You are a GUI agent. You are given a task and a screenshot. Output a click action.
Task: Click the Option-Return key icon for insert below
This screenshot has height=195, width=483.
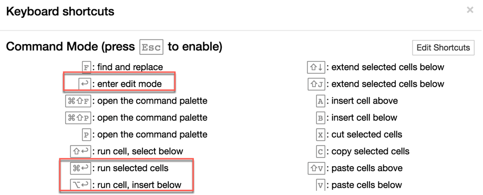click(x=81, y=185)
